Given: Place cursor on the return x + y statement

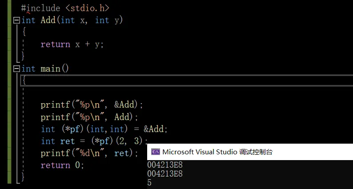Looking at the screenshot, I should (x=72, y=44).
